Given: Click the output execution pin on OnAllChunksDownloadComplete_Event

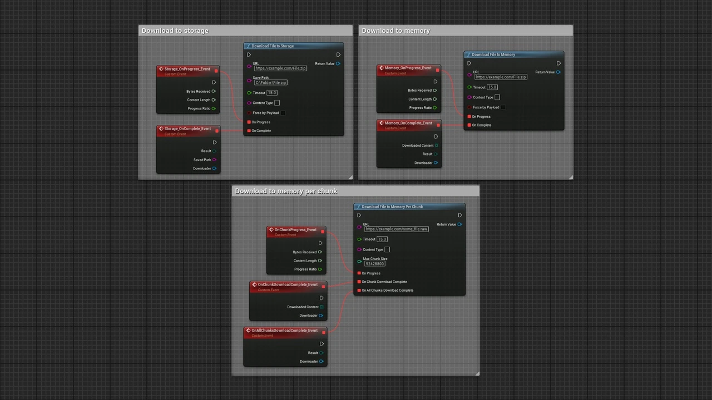Looking at the screenshot, I should pyautogui.click(x=322, y=344).
